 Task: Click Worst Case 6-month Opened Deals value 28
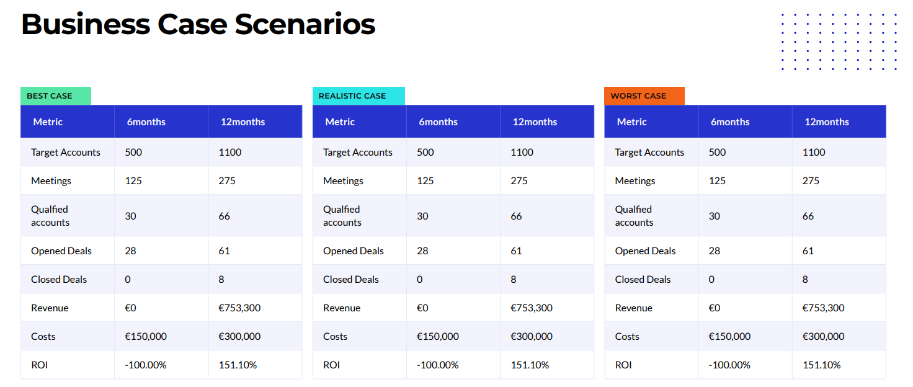(715, 251)
